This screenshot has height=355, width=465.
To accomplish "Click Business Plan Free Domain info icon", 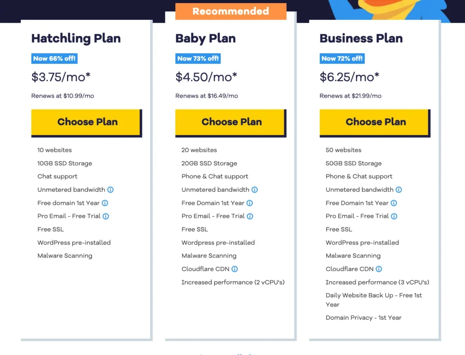I will coord(394,203).
